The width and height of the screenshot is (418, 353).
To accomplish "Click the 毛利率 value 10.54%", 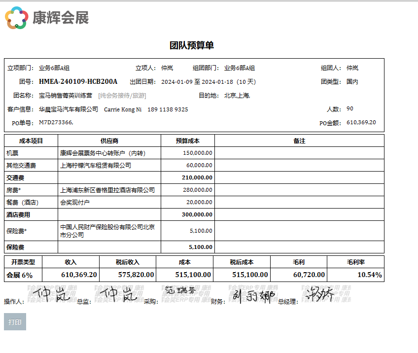I will 370,275.
